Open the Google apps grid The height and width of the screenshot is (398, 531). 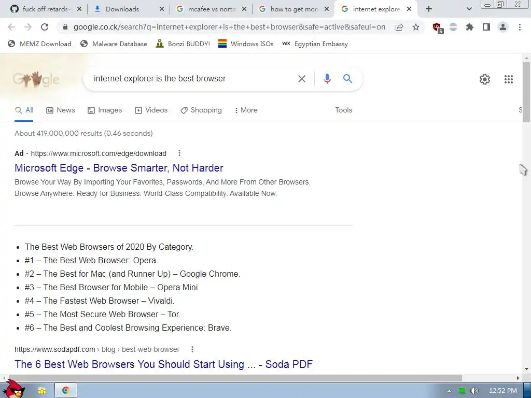click(509, 79)
